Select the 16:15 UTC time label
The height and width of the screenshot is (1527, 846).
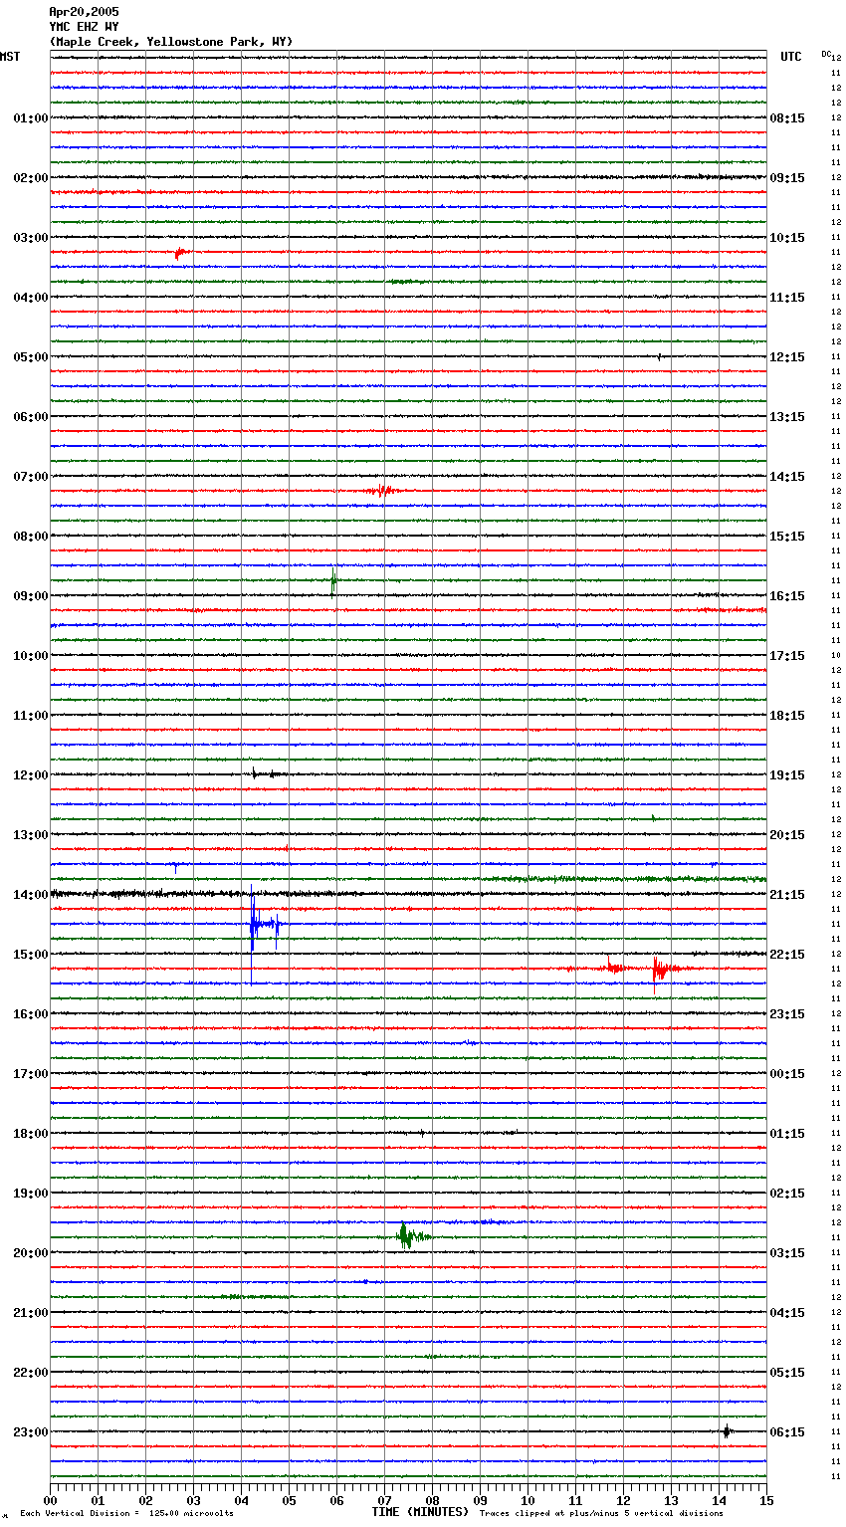787,596
